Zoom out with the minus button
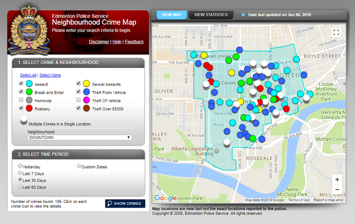The image size is (355, 224). [337, 190]
